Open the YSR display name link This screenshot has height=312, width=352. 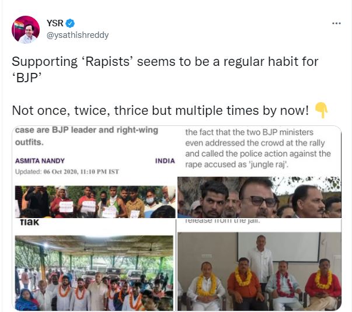[55, 23]
